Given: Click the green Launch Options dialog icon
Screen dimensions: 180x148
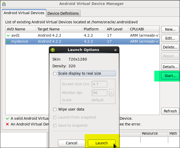Looking at the screenshot, I should click(x=53, y=50).
